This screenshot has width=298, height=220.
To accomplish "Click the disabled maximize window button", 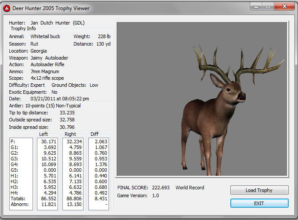I will pyautogui.click(x=269, y=7).
